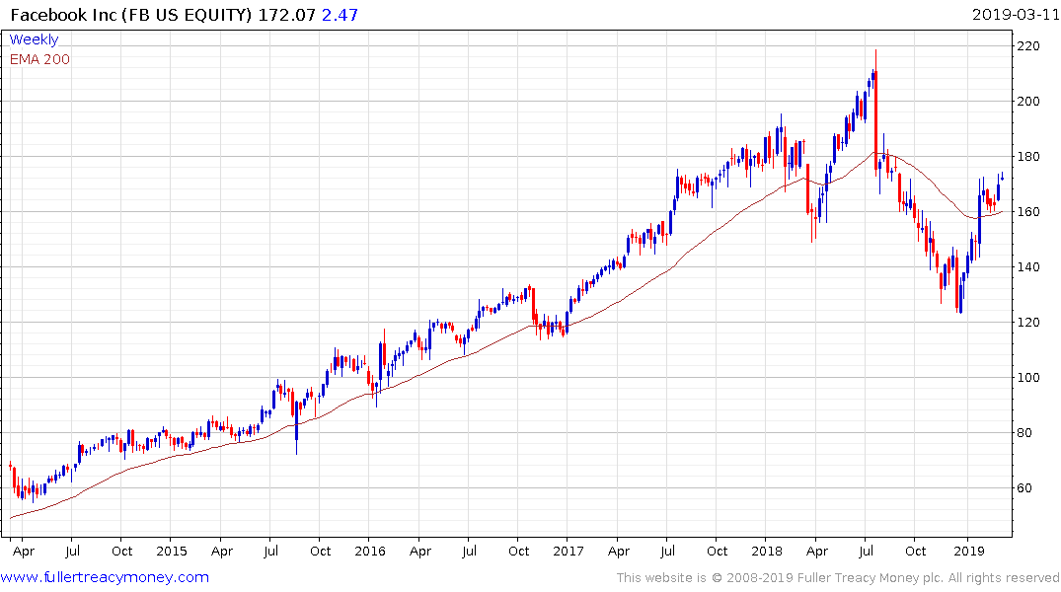Open the www.fullertreacymoney.com link
The image size is (1061, 592).
[x=105, y=577]
